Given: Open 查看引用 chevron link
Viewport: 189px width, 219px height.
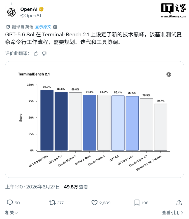Looking at the screenshot, I should 172,213.
